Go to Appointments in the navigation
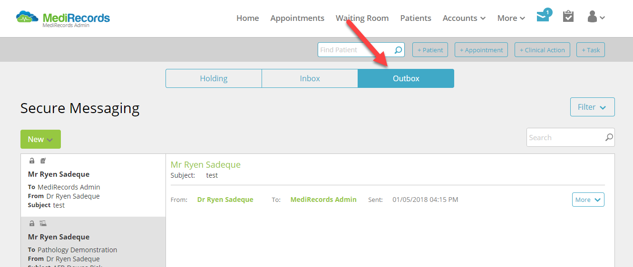Viewport: 633px width, 267px height. click(x=297, y=18)
